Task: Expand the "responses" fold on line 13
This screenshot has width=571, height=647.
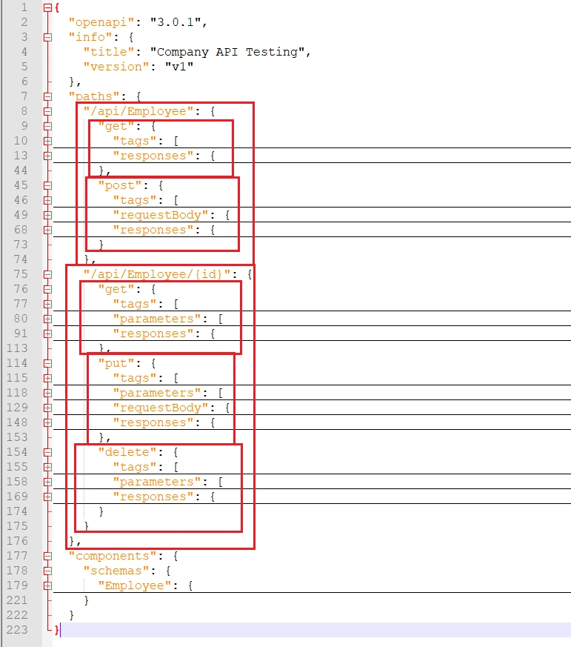Action: tap(48, 156)
